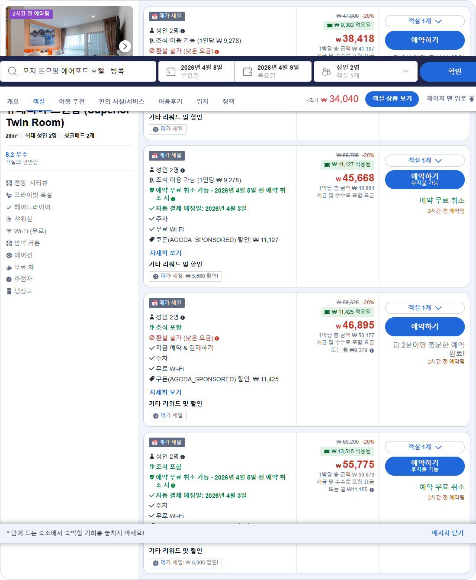Click info icon after April 5 cancellation, ₩45,668
The width and height of the screenshot is (476, 580).
[x=173, y=199]
